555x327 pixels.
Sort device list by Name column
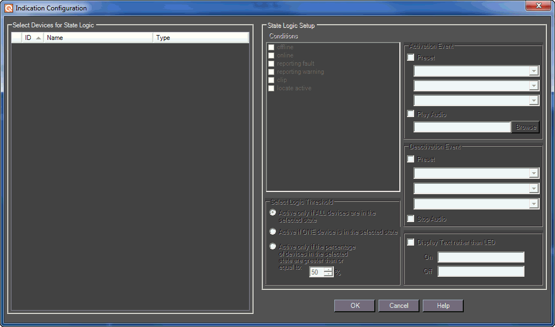point(98,38)
